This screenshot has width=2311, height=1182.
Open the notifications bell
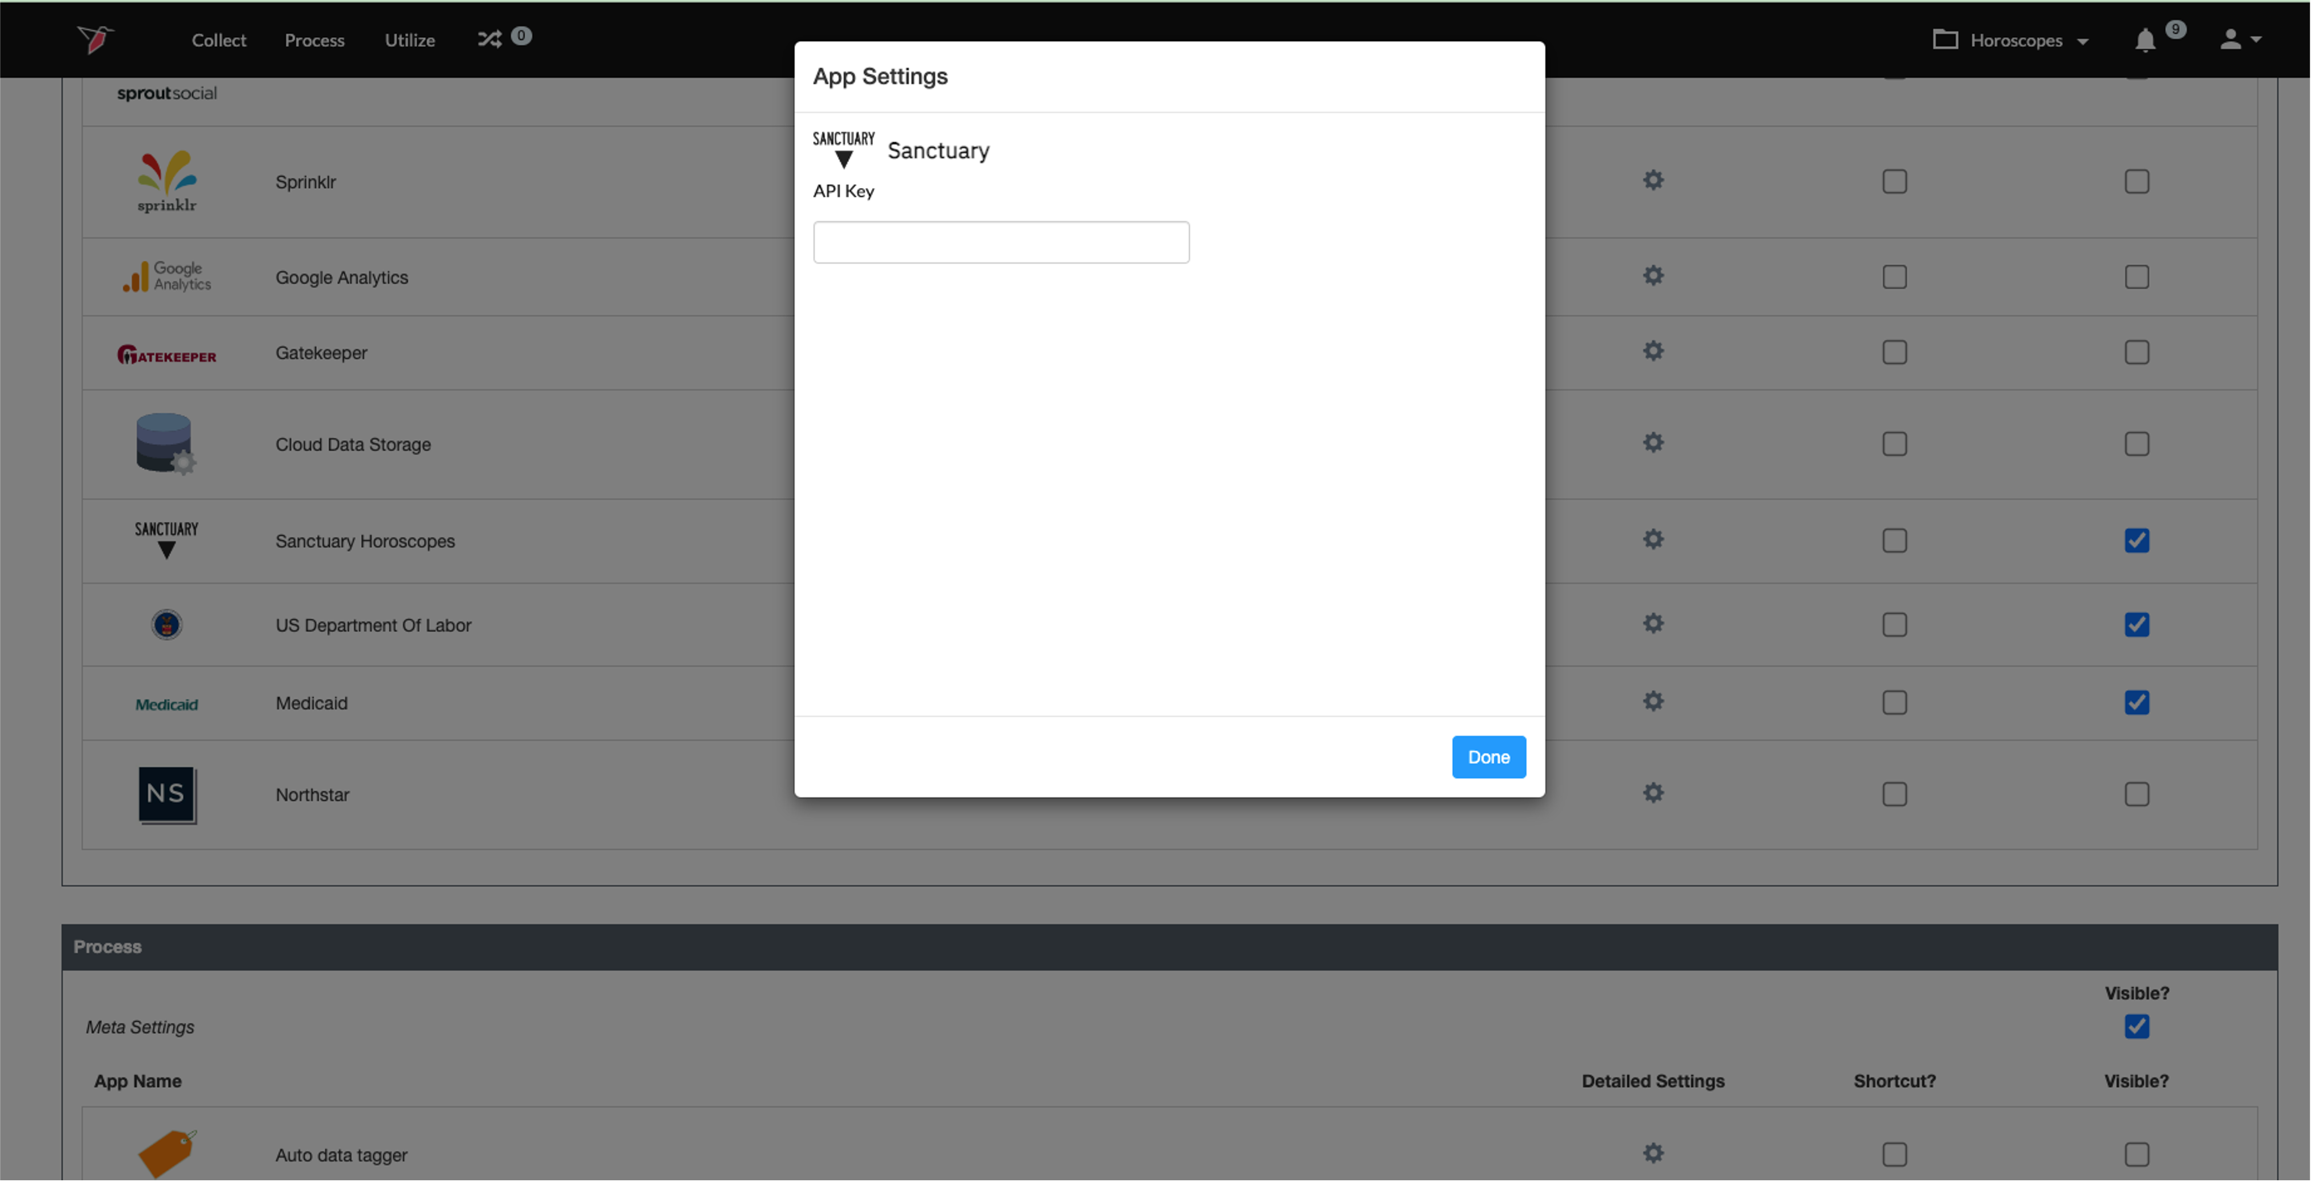[x=2144, y=41]
